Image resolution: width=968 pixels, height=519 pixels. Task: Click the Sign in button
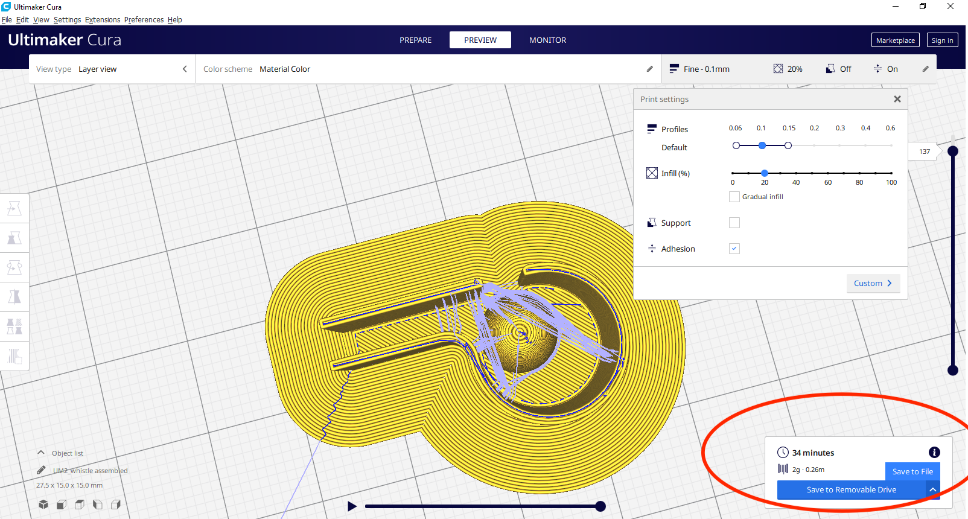(942, 40)
